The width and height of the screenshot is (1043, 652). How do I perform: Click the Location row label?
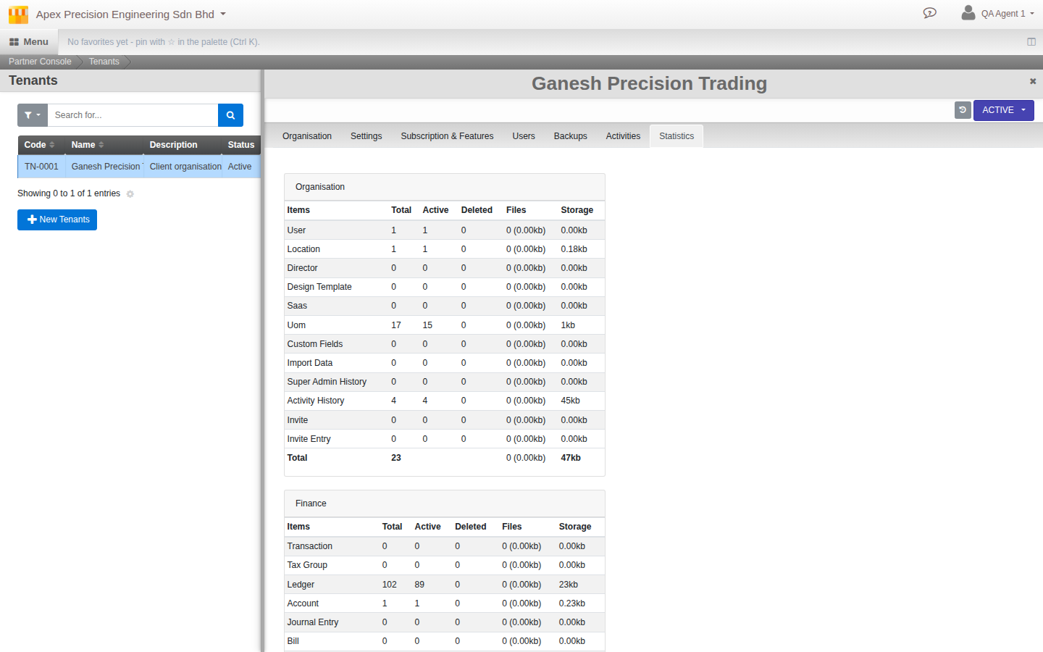(303, 249)
